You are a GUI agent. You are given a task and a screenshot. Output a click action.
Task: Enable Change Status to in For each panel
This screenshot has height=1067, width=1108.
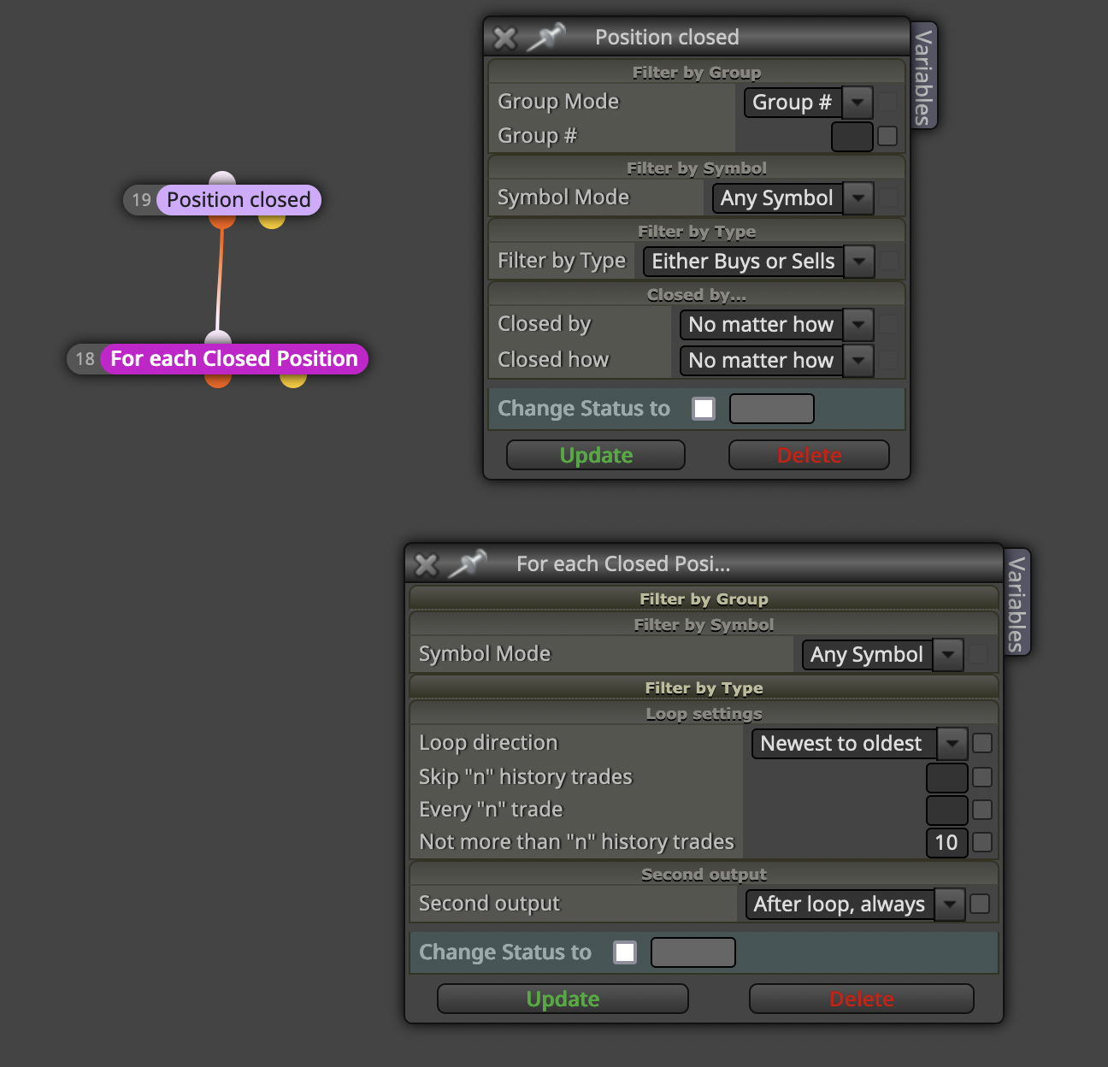pyautogui.click(x=625, y=952)
